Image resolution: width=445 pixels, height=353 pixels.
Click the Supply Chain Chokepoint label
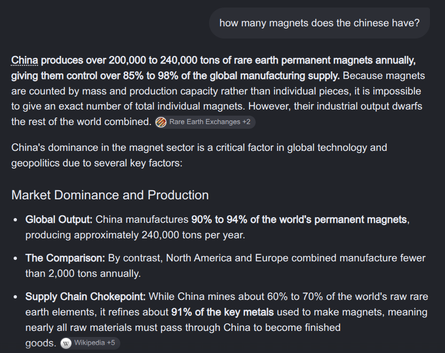(86, 297)
